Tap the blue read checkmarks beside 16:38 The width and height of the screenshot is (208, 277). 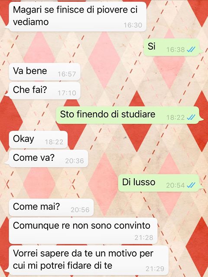(x=191, y=50)
